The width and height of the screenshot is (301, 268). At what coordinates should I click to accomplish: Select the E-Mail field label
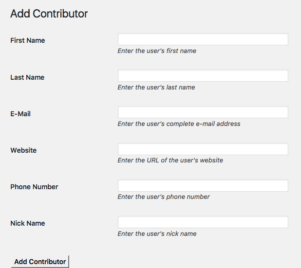(21, 114)
